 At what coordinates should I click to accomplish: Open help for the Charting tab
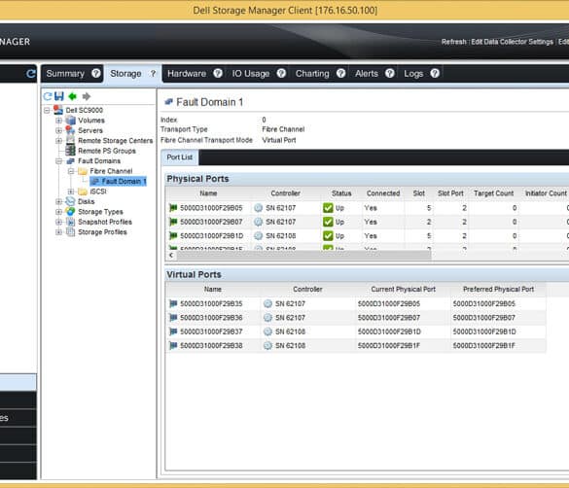tap(340, 73)
